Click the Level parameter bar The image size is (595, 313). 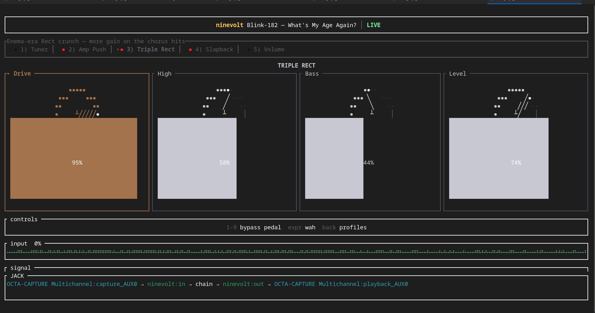tap(499, 158)
